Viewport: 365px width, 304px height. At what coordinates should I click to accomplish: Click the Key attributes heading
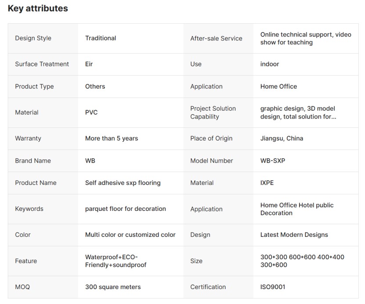coord(38,8)
